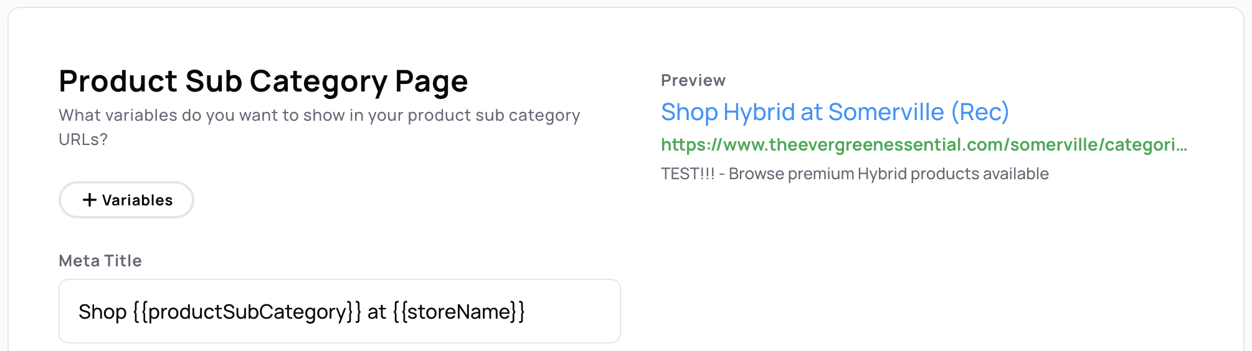Click the plus icon on Variables button
1252x351 pixels.
click(90, 200)
